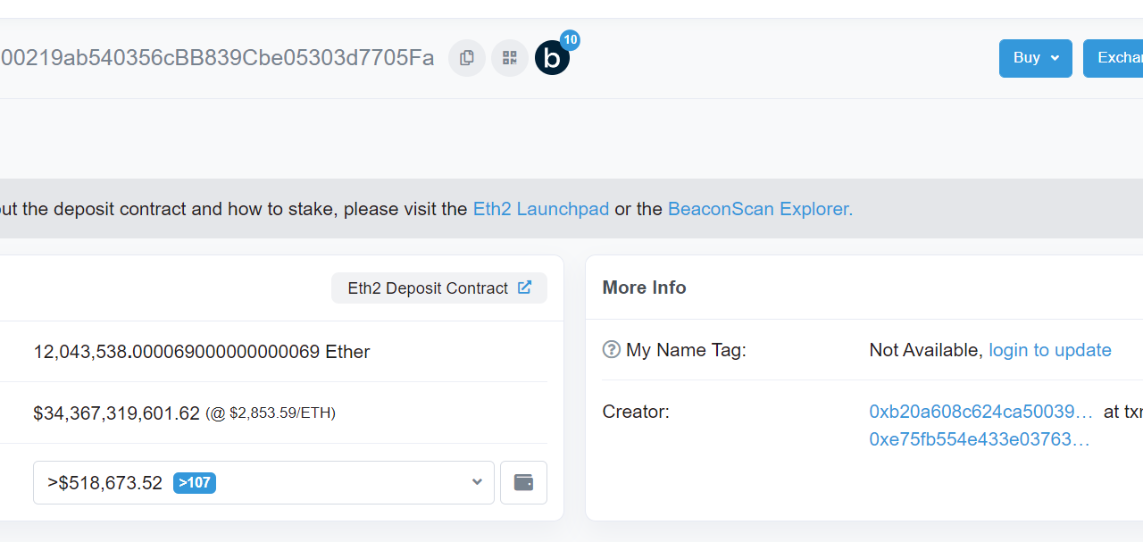The width and height of the screenshot is (1143, 542).
Task: Click the question mark icon beside My Name Tag
Action: tap(611, 349)
